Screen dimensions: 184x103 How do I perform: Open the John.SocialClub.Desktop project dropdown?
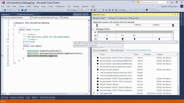pos(16,17)
